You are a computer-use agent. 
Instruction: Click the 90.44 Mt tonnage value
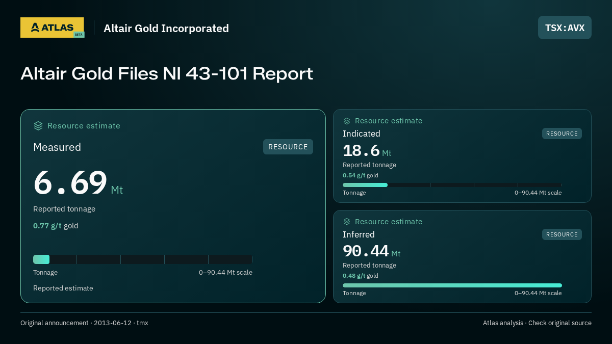click(x=372, y=251)
